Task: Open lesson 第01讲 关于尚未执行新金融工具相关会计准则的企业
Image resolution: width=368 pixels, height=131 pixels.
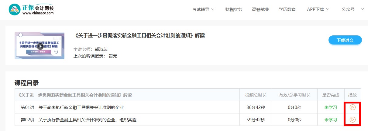Action: (x=72, y=107)
